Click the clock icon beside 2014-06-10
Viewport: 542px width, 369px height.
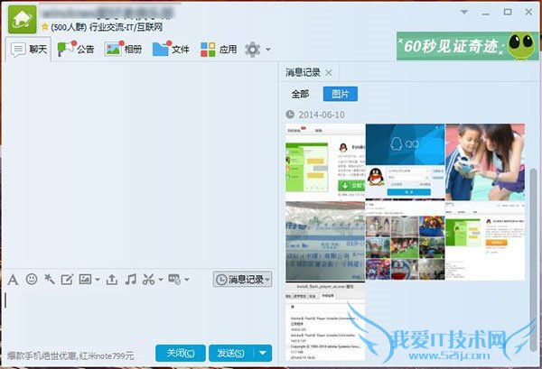pos(290,115)
